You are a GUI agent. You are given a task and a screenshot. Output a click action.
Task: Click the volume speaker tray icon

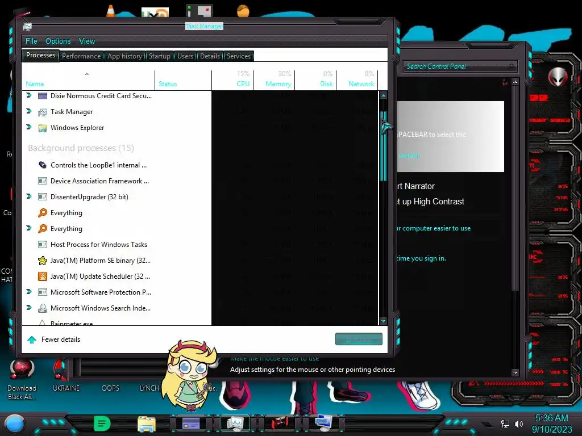pos(518,424)
